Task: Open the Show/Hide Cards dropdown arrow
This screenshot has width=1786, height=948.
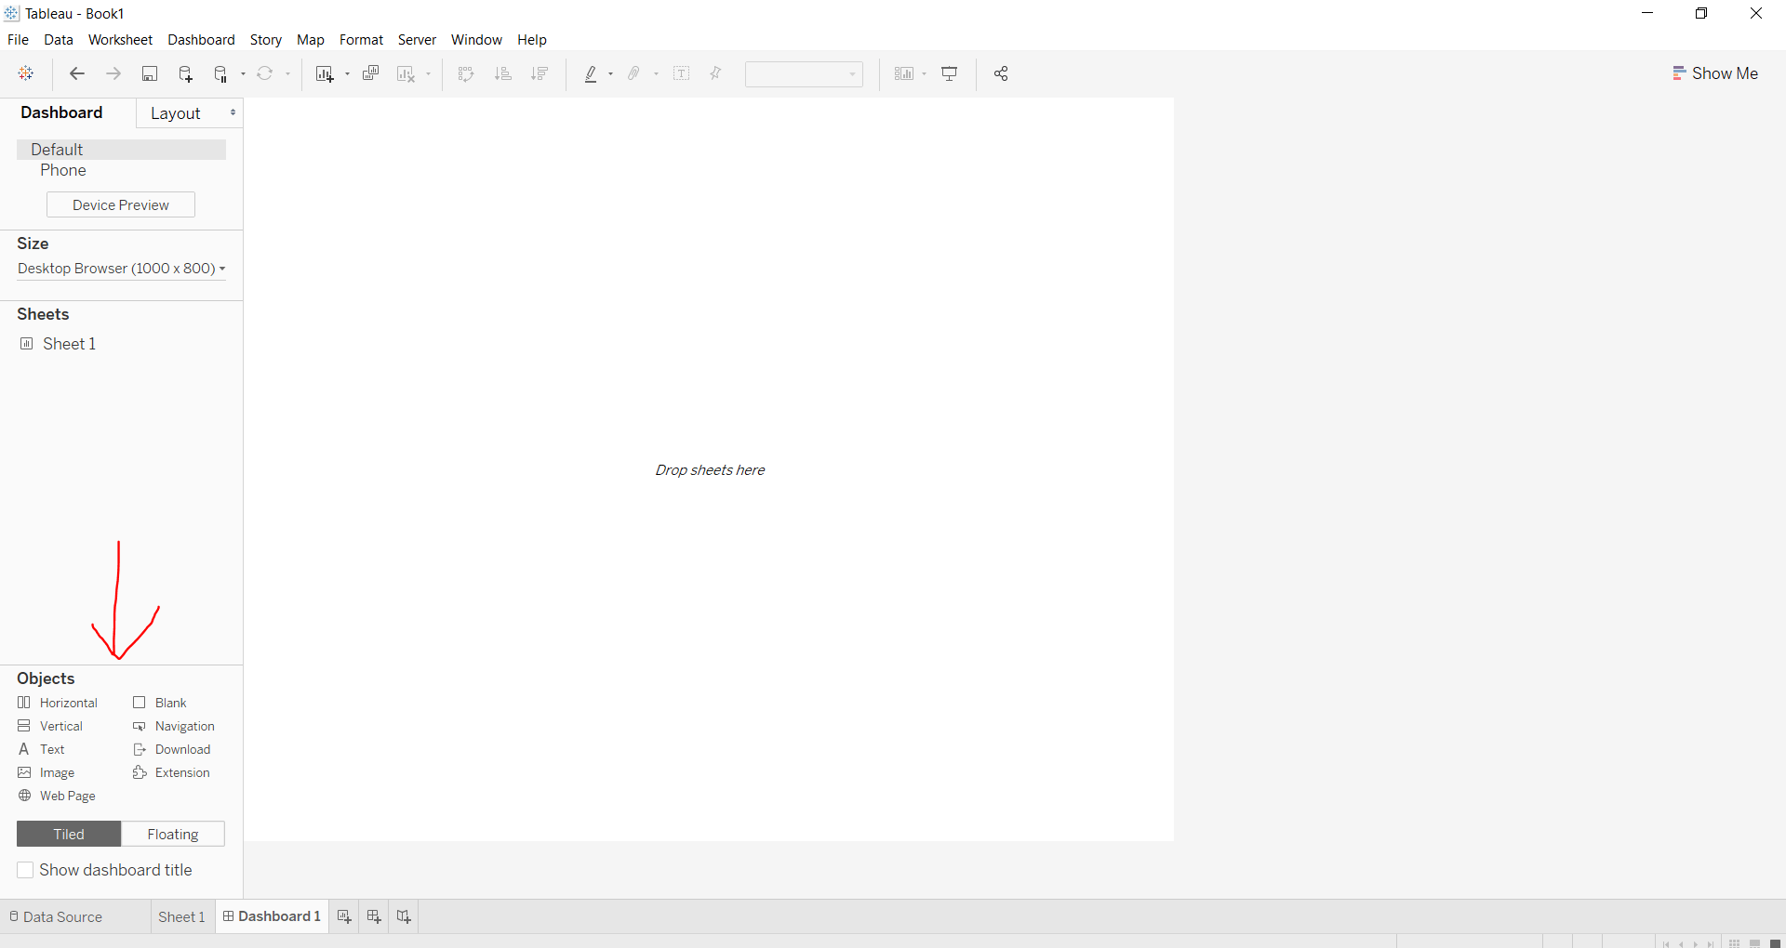Action: pyautogui.click(x=924, y=73)
